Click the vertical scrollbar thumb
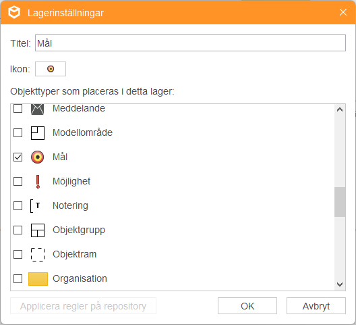 [x=340, y=202]
